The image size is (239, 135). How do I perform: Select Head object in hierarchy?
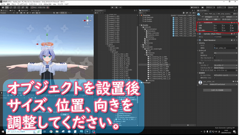click(116, 52)
